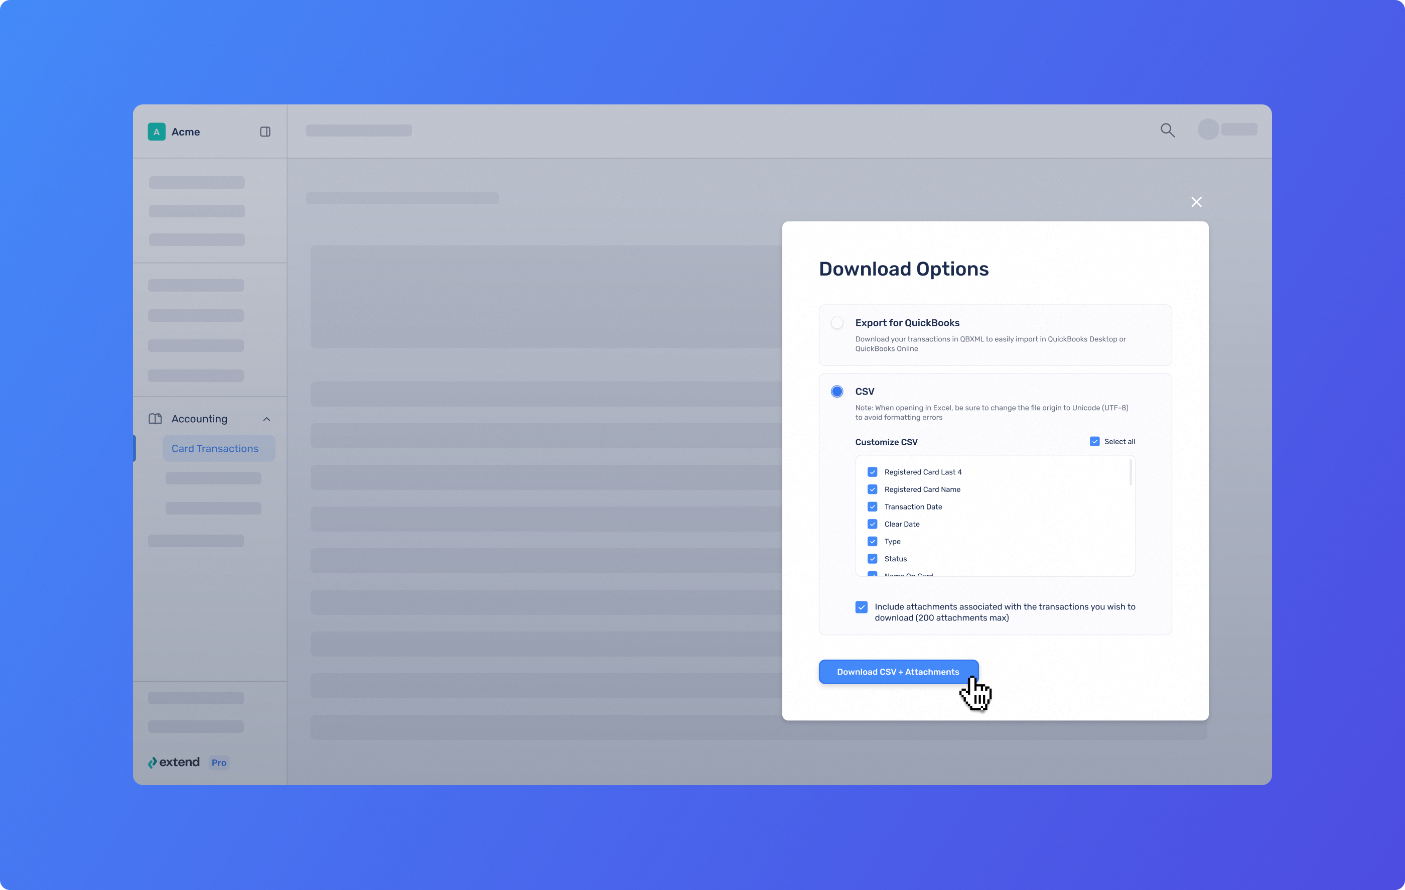Click the Pro plan badge

[x=219, y=763]
